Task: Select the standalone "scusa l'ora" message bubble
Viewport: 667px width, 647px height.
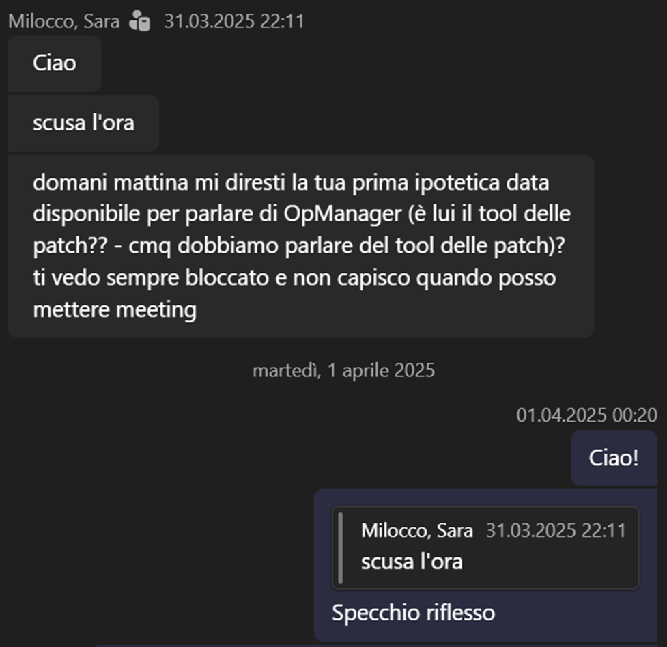Action: [83, 123]
